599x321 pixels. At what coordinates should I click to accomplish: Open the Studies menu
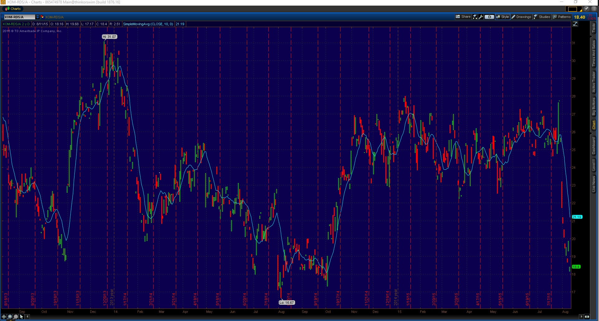tap(542, 17)
